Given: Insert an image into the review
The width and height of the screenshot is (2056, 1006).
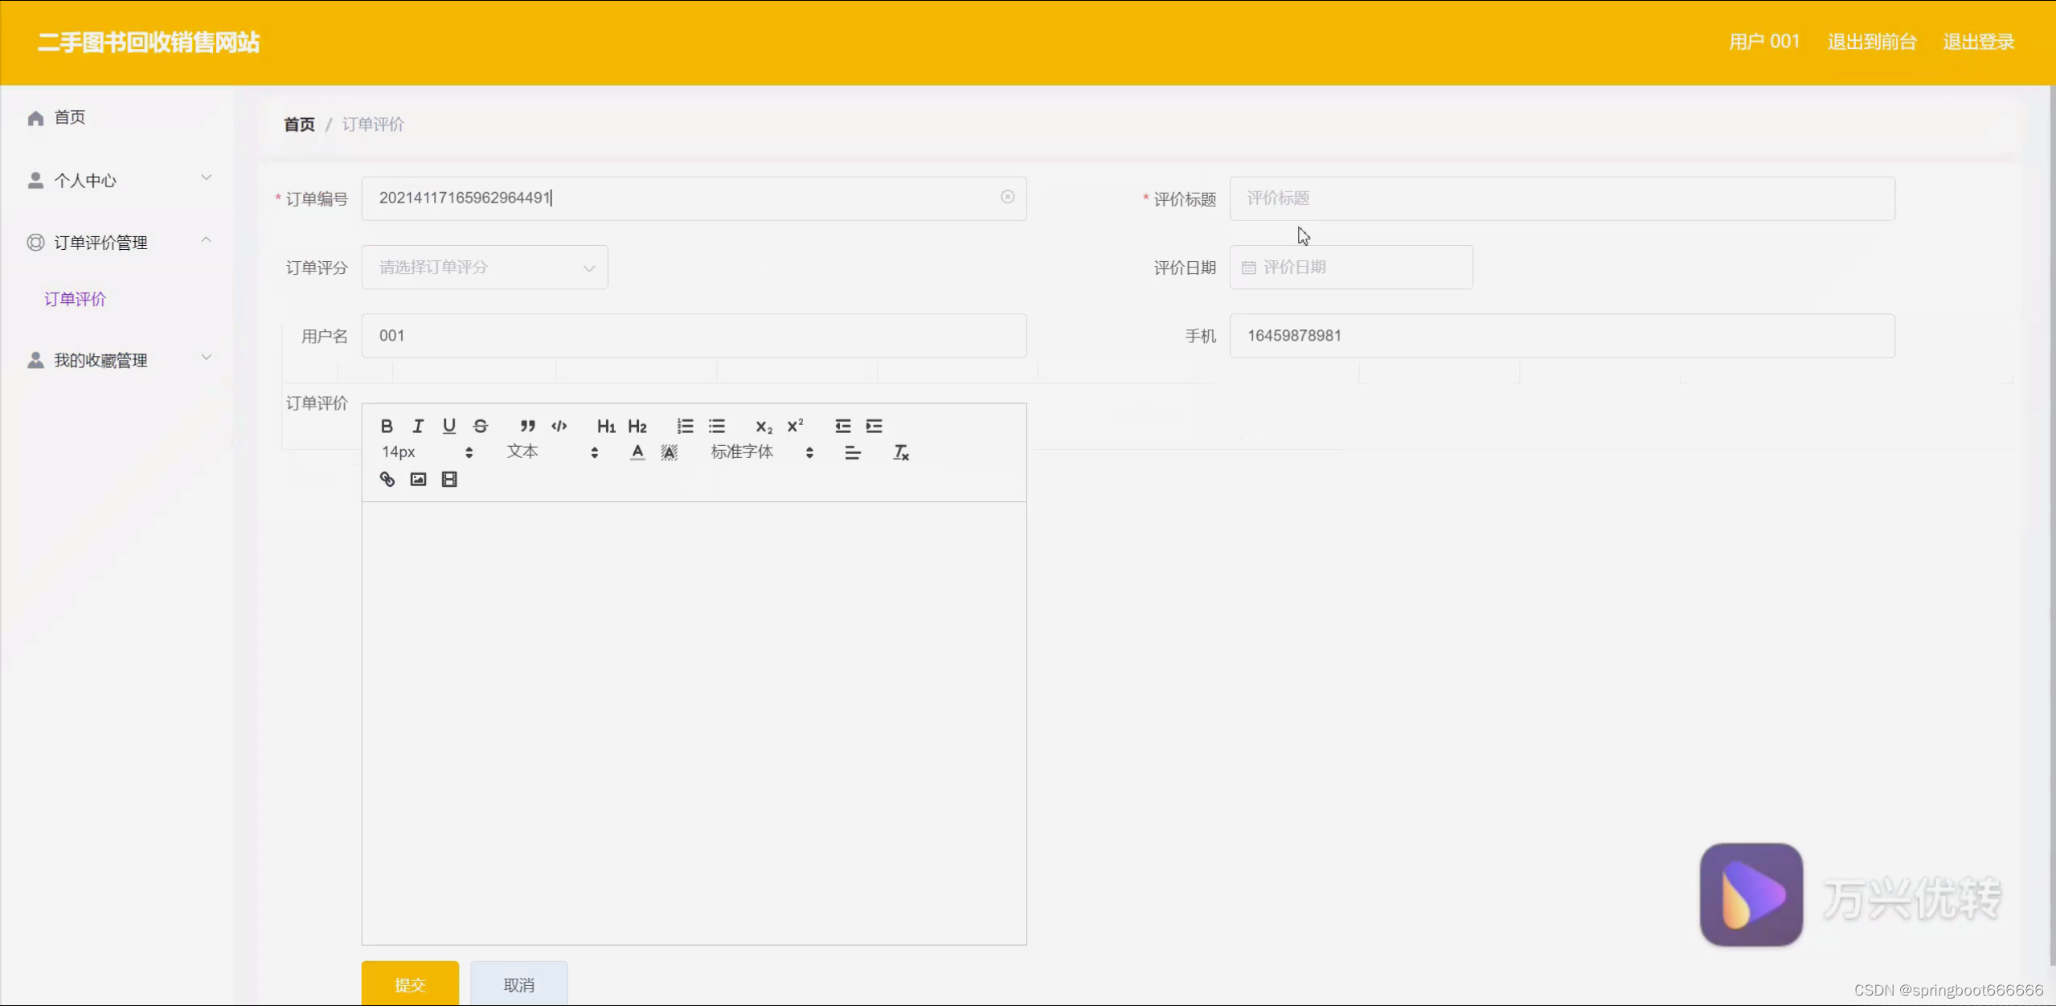Looking at the screenshot, I should coord(418,480).
